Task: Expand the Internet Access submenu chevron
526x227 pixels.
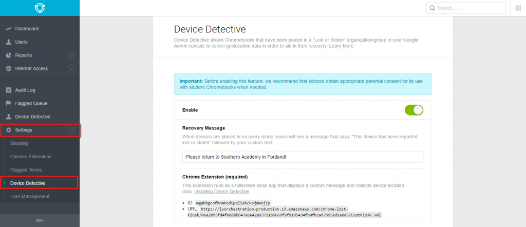Action: click(71, 69)
